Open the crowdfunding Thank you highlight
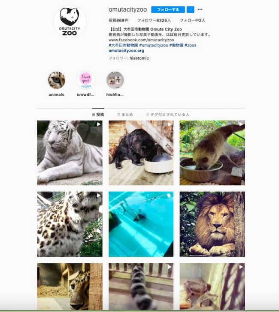 pyautogui.click(x=86, y=80)
